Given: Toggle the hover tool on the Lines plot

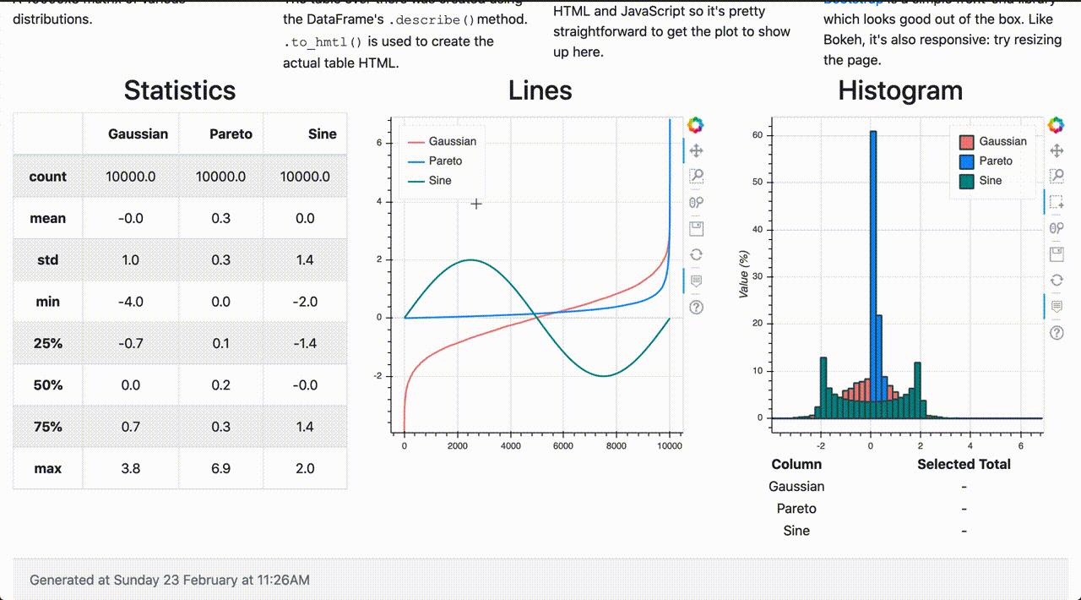Looking at the screenshot, I should pyautogui.click(x=695, y=281).
